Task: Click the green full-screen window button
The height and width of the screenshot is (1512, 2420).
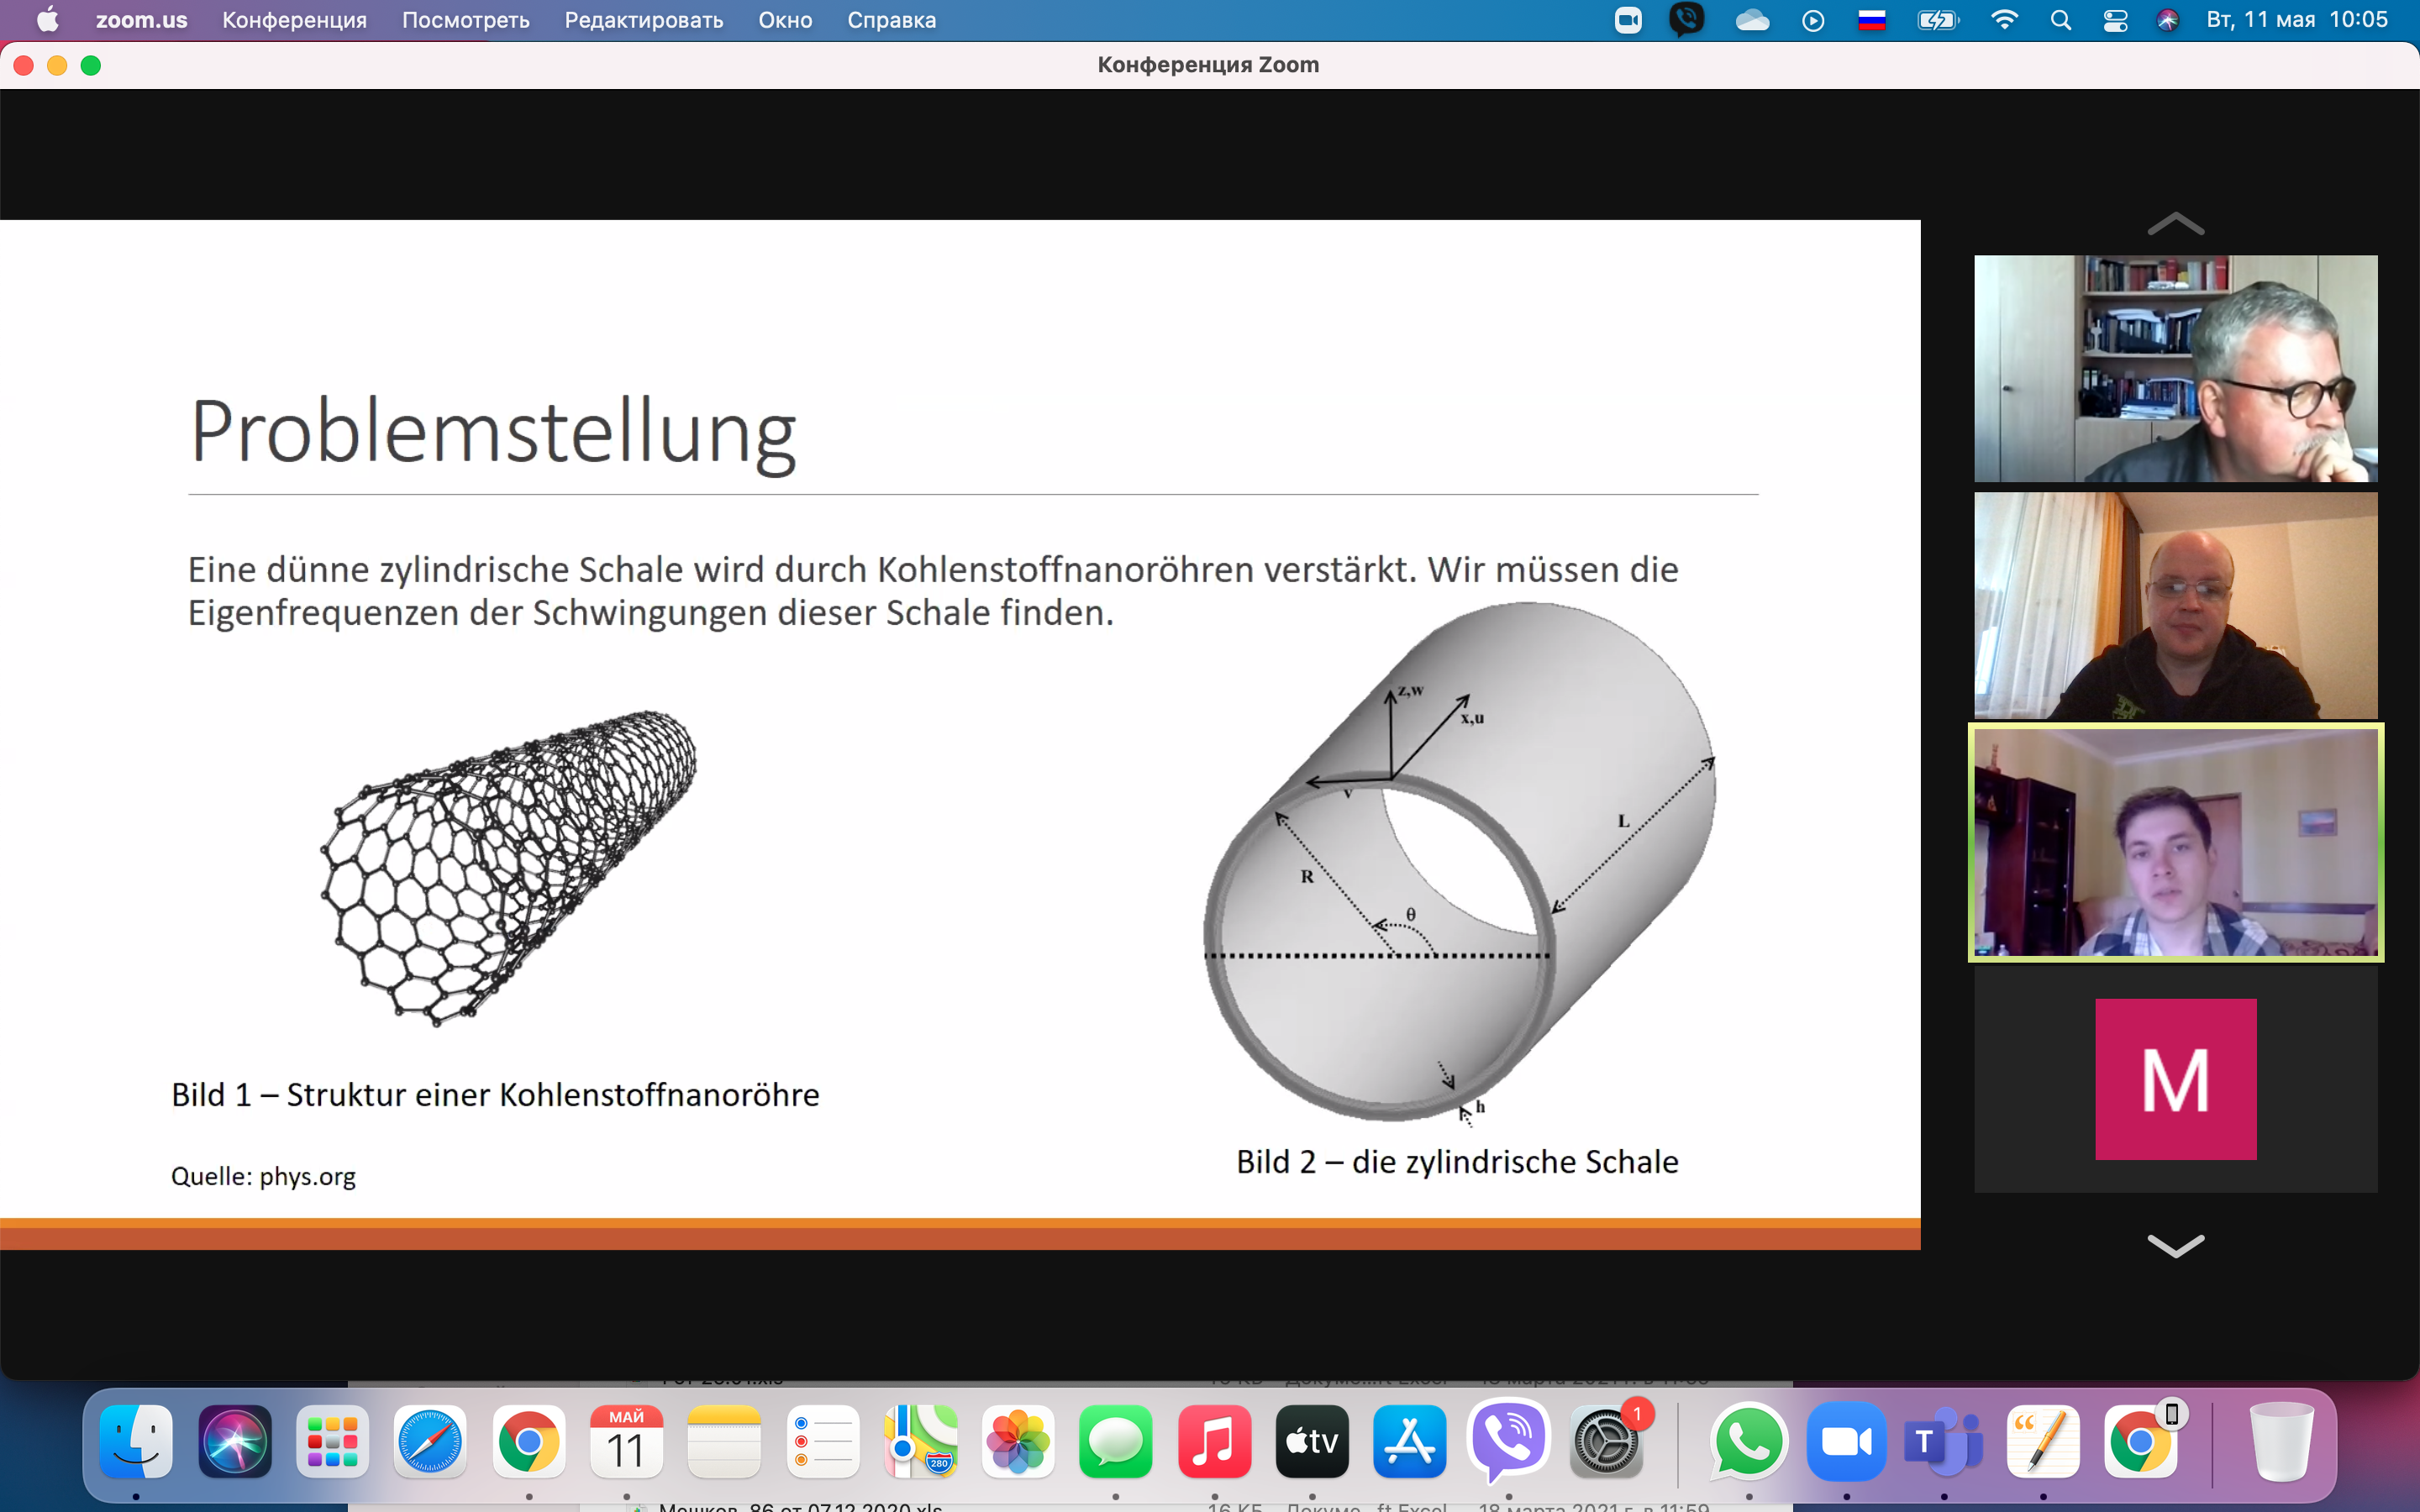Action: [91, 65]
